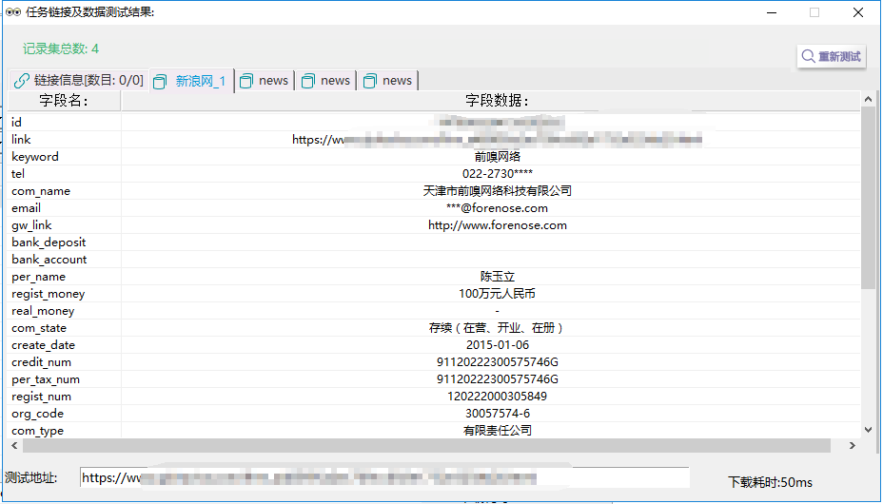Viewport: 883px width, 504px height.
Task: Click the magnifier icon in the re-test button
Action: pyautogui.click(x=809, y=56)
